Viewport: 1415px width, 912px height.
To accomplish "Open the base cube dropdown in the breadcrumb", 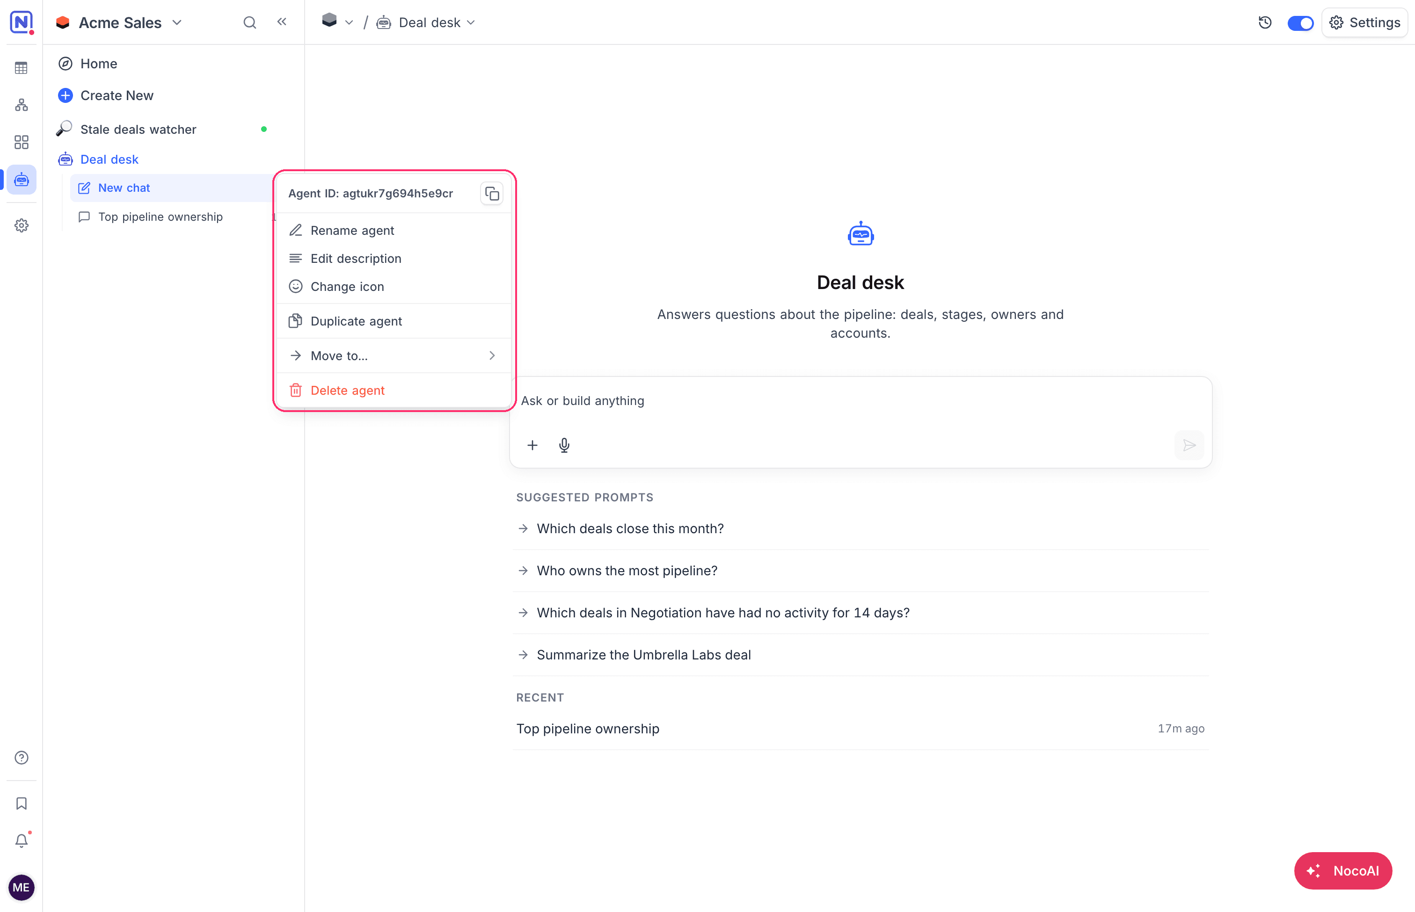I will [x=337, y=22].
